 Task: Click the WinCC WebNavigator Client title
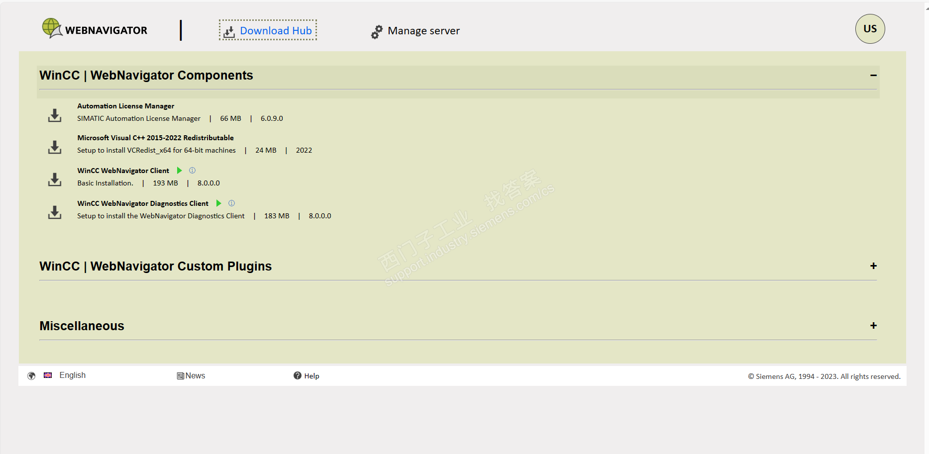click(x=123, y=171)
